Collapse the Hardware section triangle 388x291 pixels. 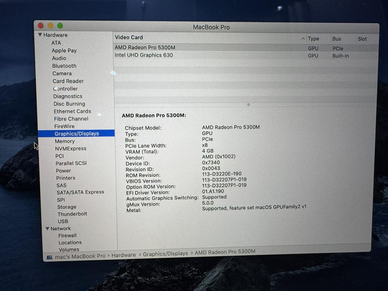pyautogui.click(x=40, y=35)
